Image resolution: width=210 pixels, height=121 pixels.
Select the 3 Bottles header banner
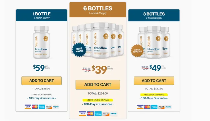pyautogui.click(x=154, y=15)
